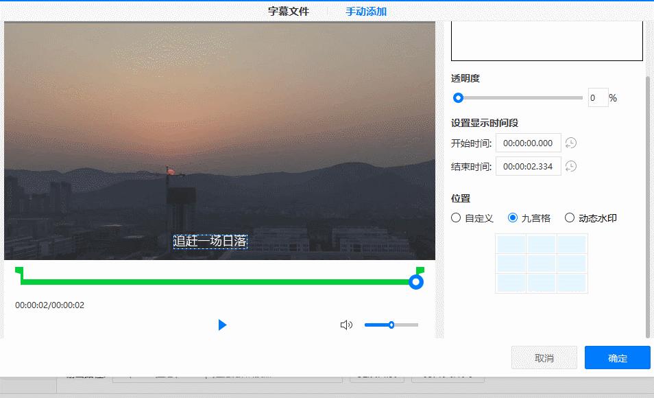Open the clock picker next to 结束时间

[x=572, y=166]
